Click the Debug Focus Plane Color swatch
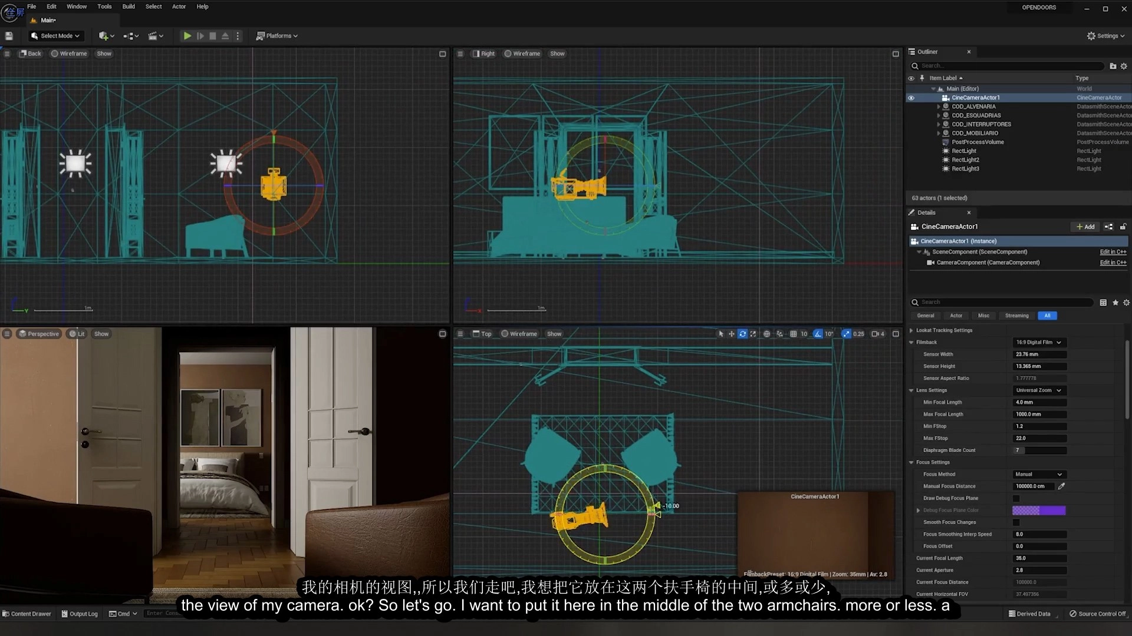The image size is (1132, 636). click(x=1038, y=511)
